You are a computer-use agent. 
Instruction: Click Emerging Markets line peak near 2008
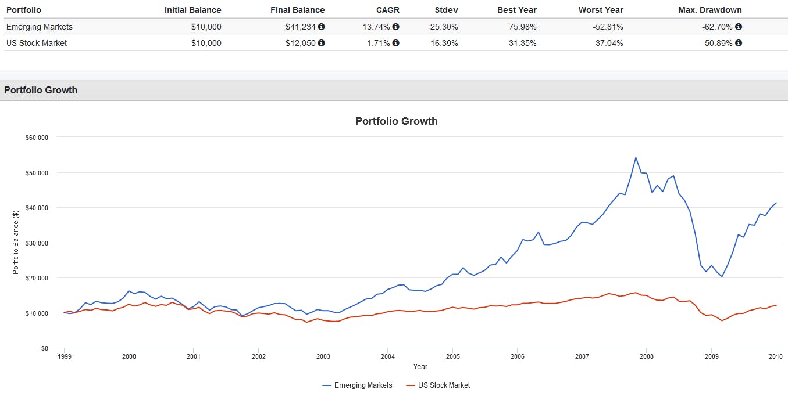[x=636, y=157]
